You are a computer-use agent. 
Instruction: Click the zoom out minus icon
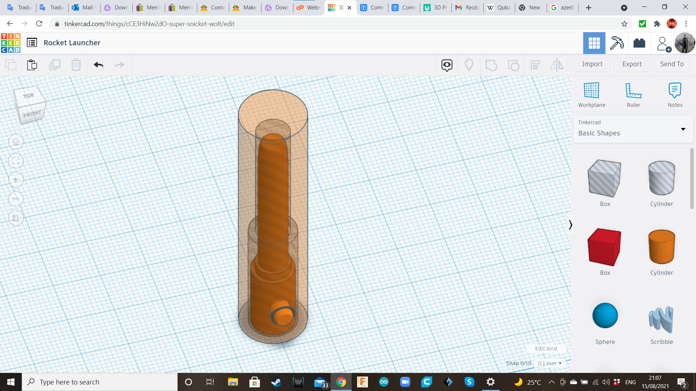[x=16, y=199]
